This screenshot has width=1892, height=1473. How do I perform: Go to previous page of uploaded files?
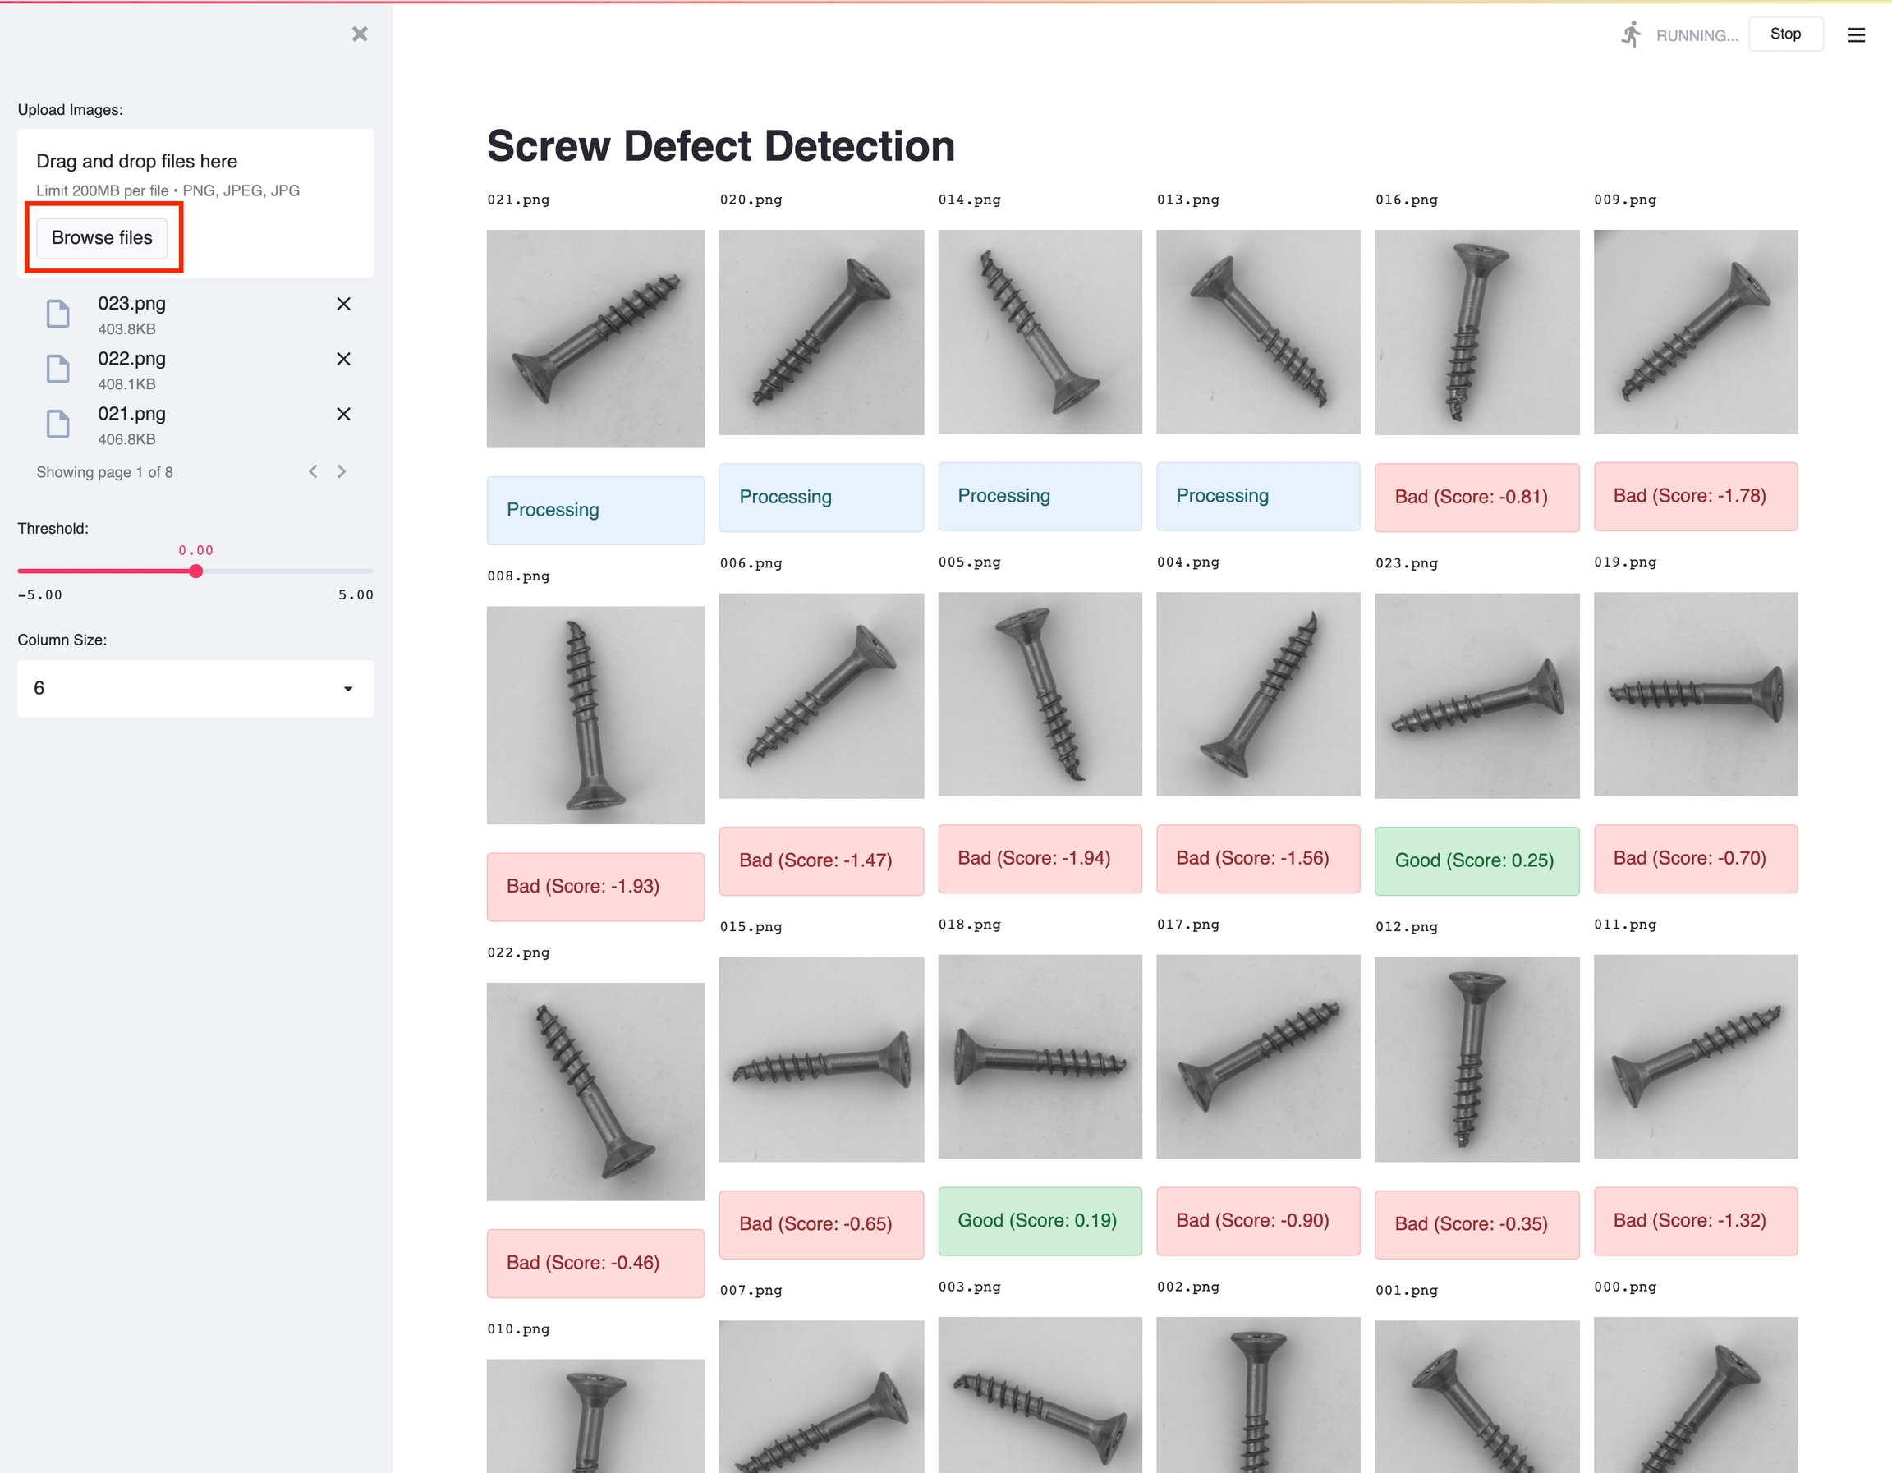tap(313, 471)
